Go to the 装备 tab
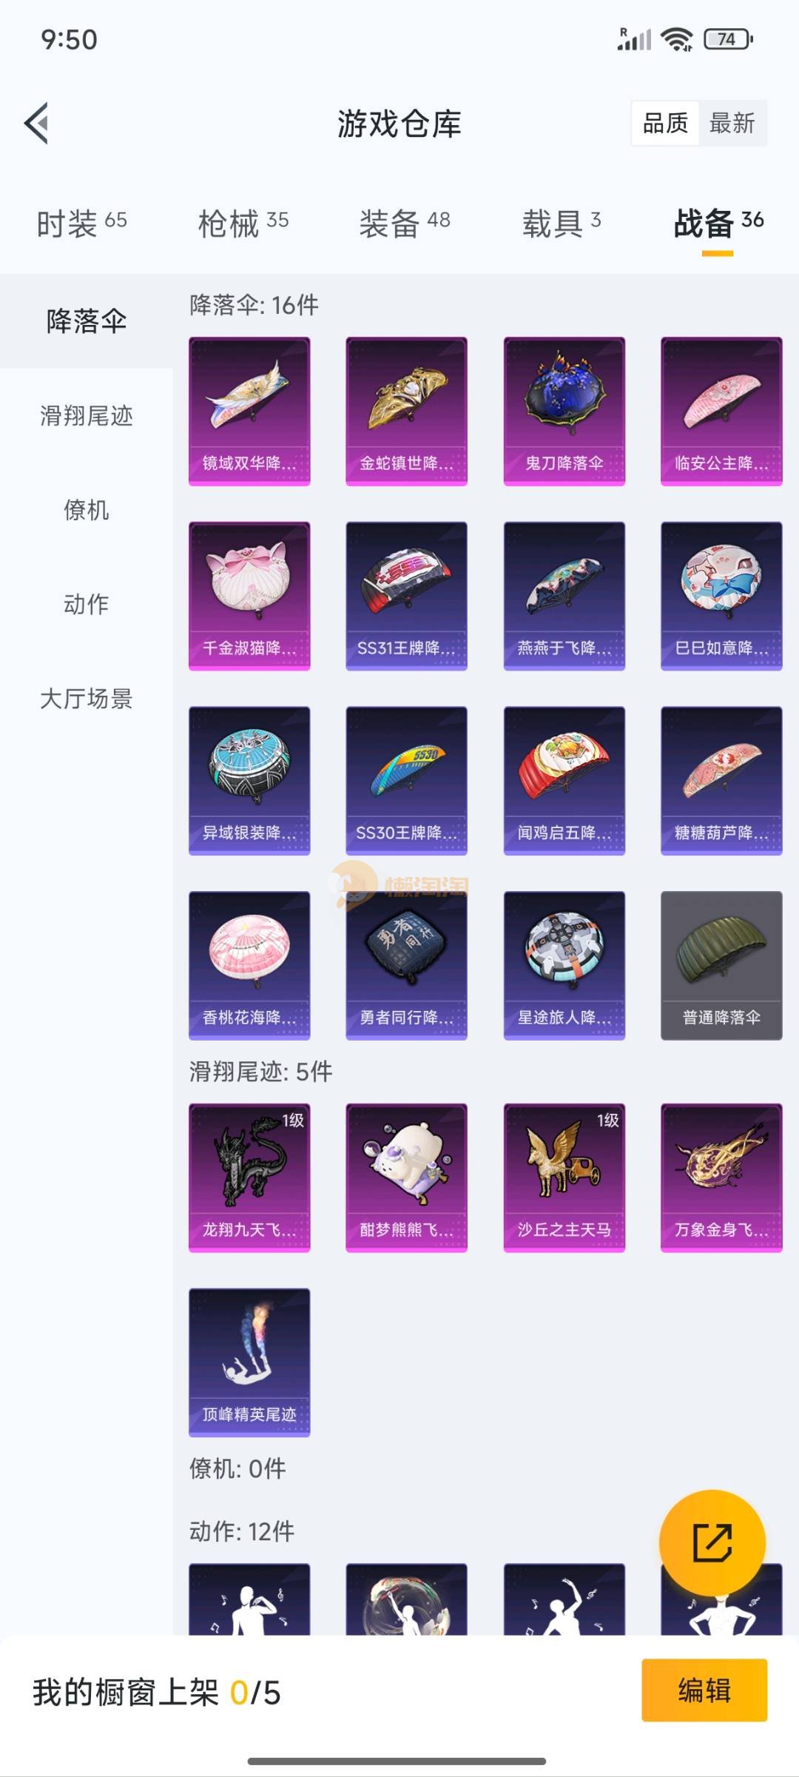799x1777 pixels. (404, 223)
